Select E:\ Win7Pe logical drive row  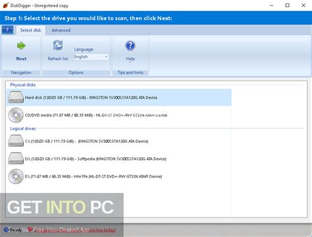point(118,176)
